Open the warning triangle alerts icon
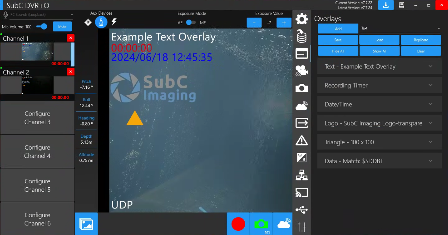448x235 pixels. pos(302,140)
